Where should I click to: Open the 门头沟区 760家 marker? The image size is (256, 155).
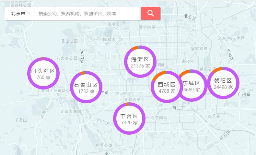tap(43, 74)
